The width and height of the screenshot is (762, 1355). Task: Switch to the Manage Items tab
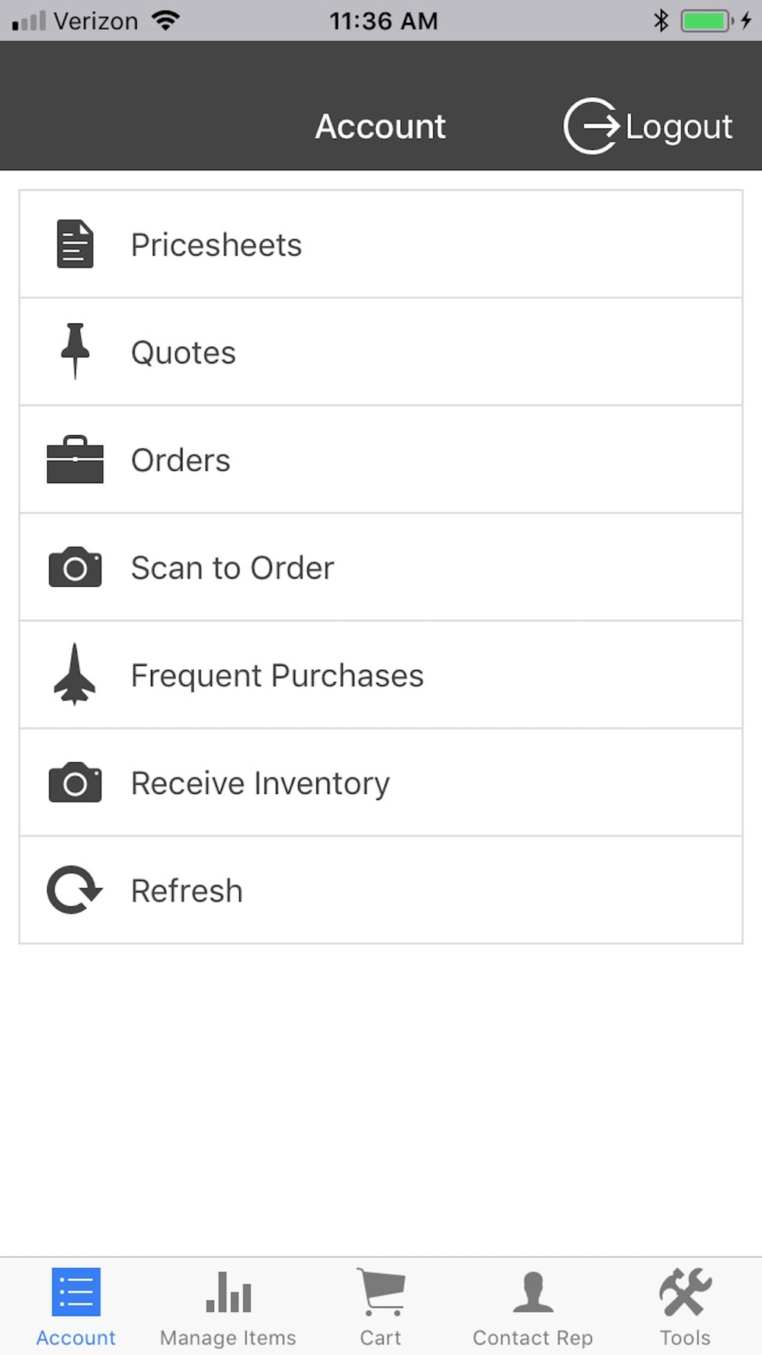(x=228, y=1306)
